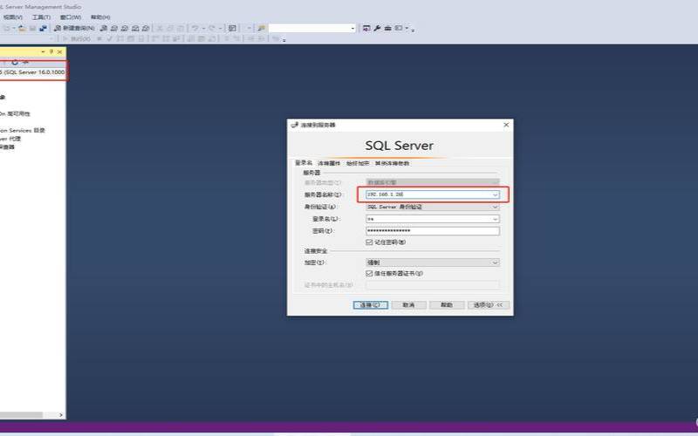698x436 pixels.
Task: Switch to the 连接属性 tab
Action: click(x=329, y=163)
